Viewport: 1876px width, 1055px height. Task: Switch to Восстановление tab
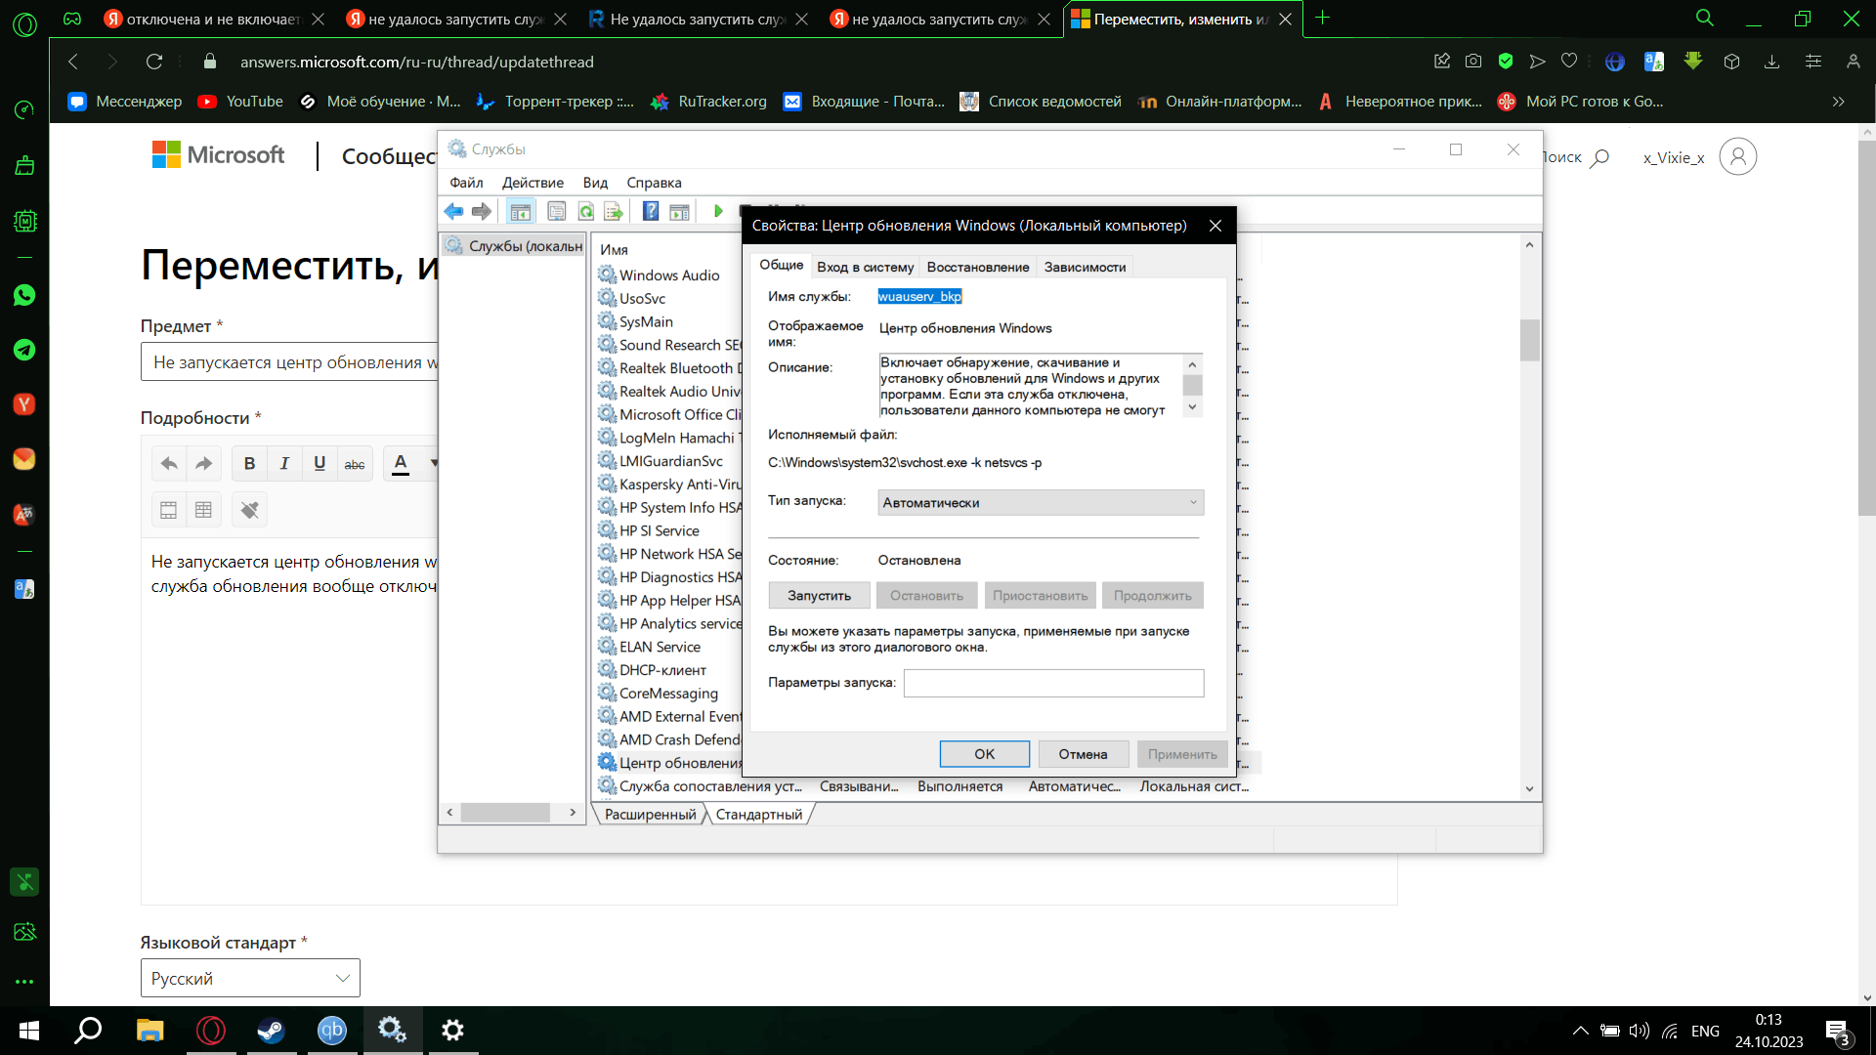point(978,267)
